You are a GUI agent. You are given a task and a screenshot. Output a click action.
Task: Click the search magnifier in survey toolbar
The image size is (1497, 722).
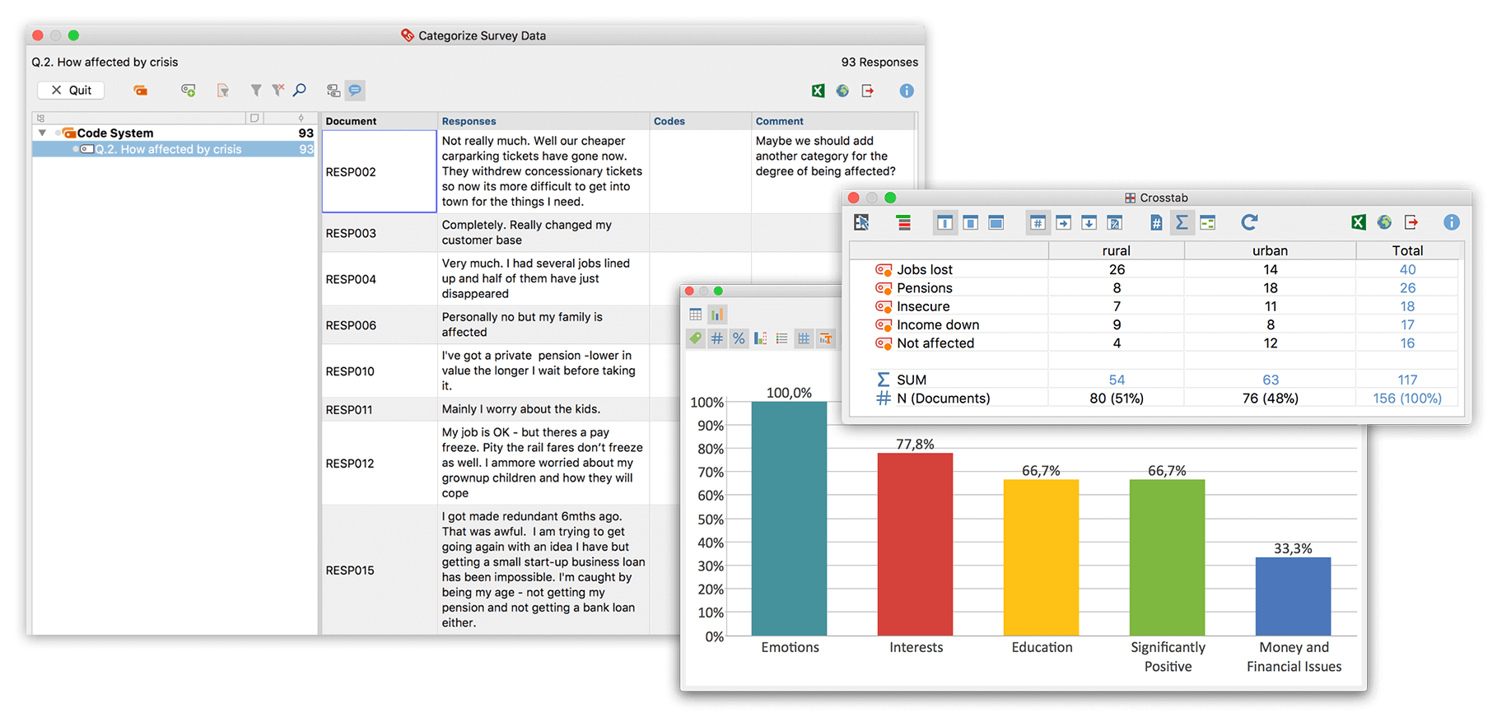pyautogui.click(x=300, y=91)
